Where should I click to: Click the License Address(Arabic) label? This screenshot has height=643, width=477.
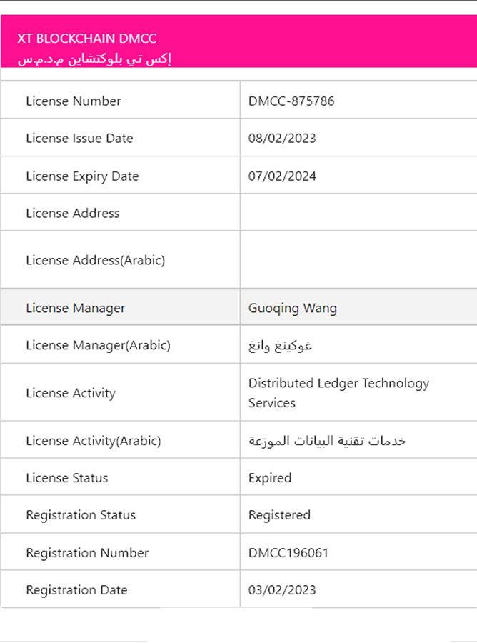pyautogui.click(x=95, y=261)
